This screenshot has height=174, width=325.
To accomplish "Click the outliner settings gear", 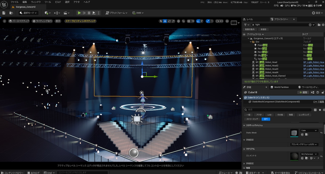I will pyautogui.click(x=323, y=25).
